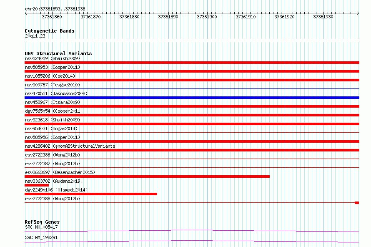
Task: Click the thin blue line under nsv509767
Action: (192, 89)
